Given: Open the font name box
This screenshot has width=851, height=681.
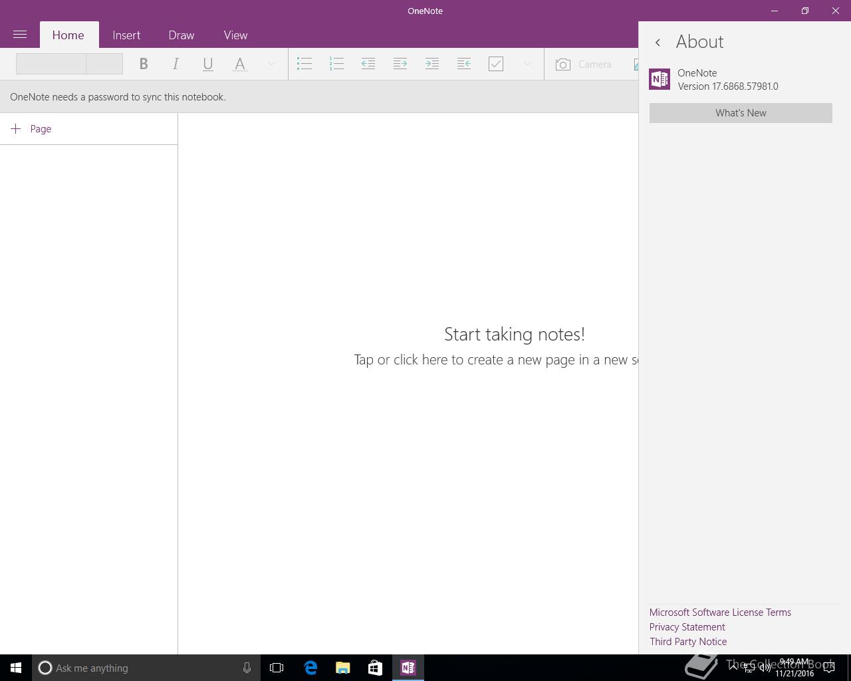Looking at the screenshot, I should [51, 64].
